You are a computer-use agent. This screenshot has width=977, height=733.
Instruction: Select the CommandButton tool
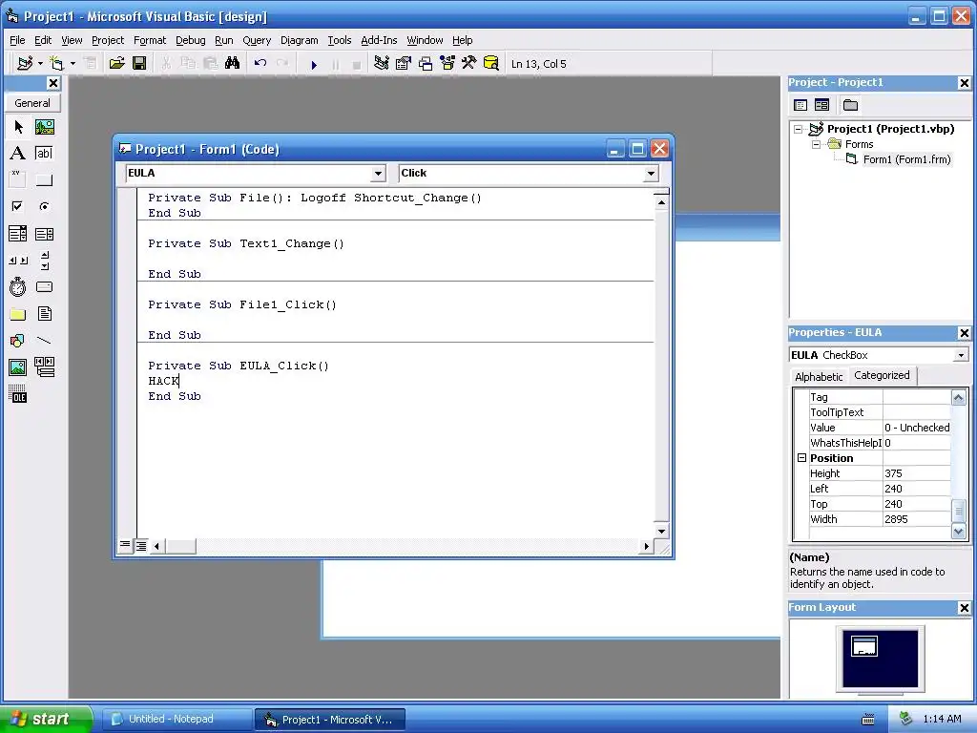44,180
